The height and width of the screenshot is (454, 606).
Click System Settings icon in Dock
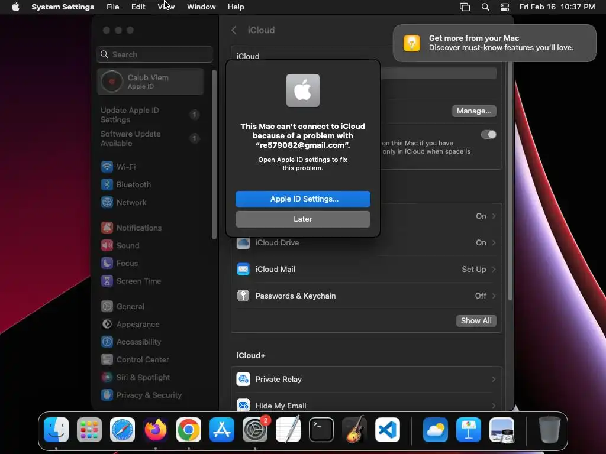click(255, 430)
